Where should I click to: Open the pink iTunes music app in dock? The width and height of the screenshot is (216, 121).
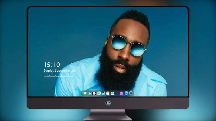tap(121, 93)
